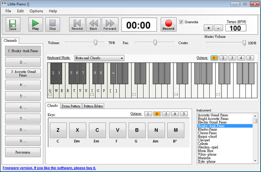Open the freeware version purchase link

click(x=49, y=168)
